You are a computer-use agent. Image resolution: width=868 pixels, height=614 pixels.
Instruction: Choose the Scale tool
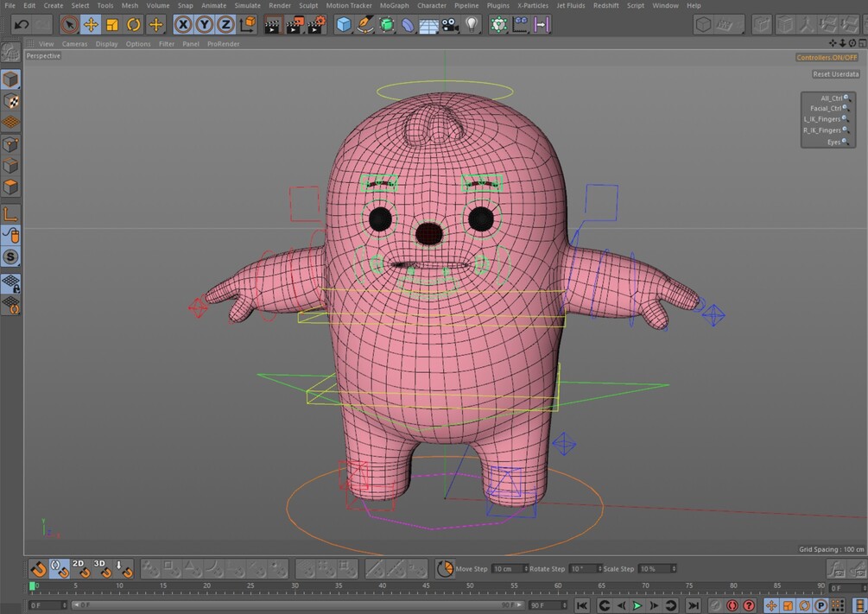[x=112, y=25]
